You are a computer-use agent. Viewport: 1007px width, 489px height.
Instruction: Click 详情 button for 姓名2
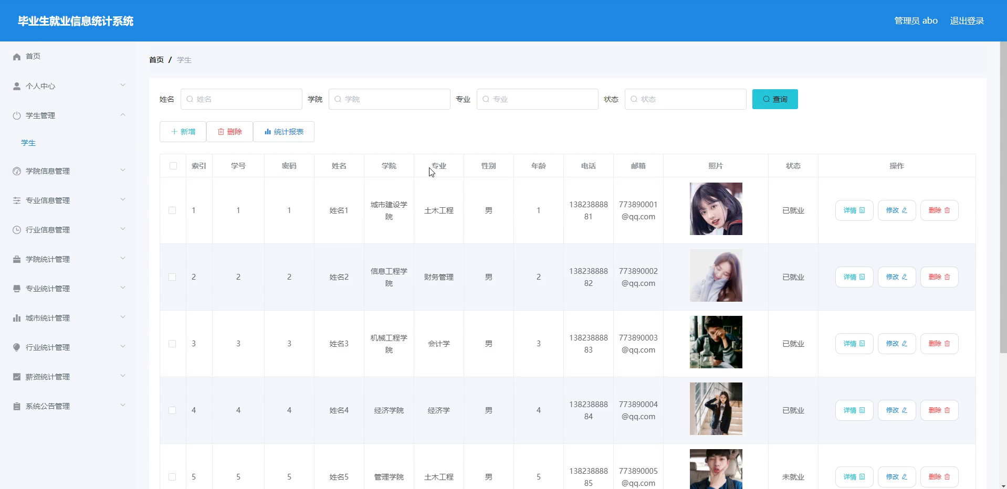pyautogui.click(x=854, y=277)
